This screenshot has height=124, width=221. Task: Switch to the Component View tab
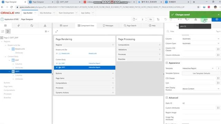pyautogui.click(x=86, y=25)
